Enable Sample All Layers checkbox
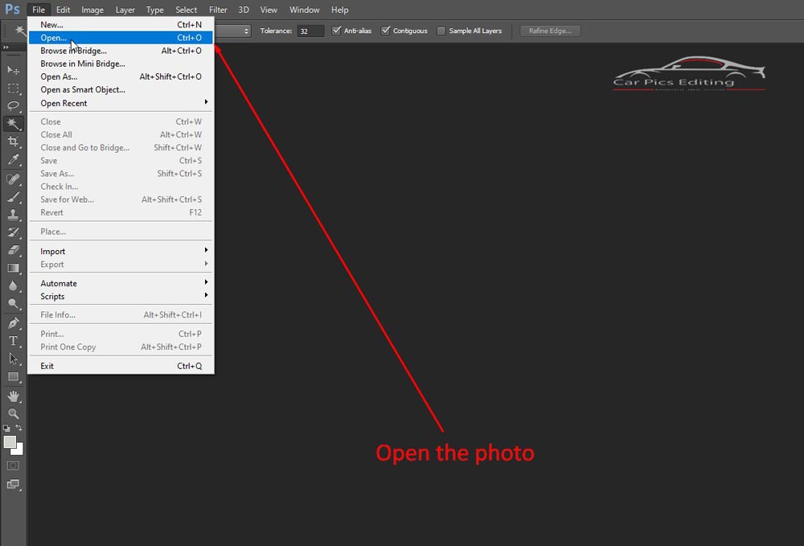This screenshot has height=546, width=804. click(x=441, y=31)
